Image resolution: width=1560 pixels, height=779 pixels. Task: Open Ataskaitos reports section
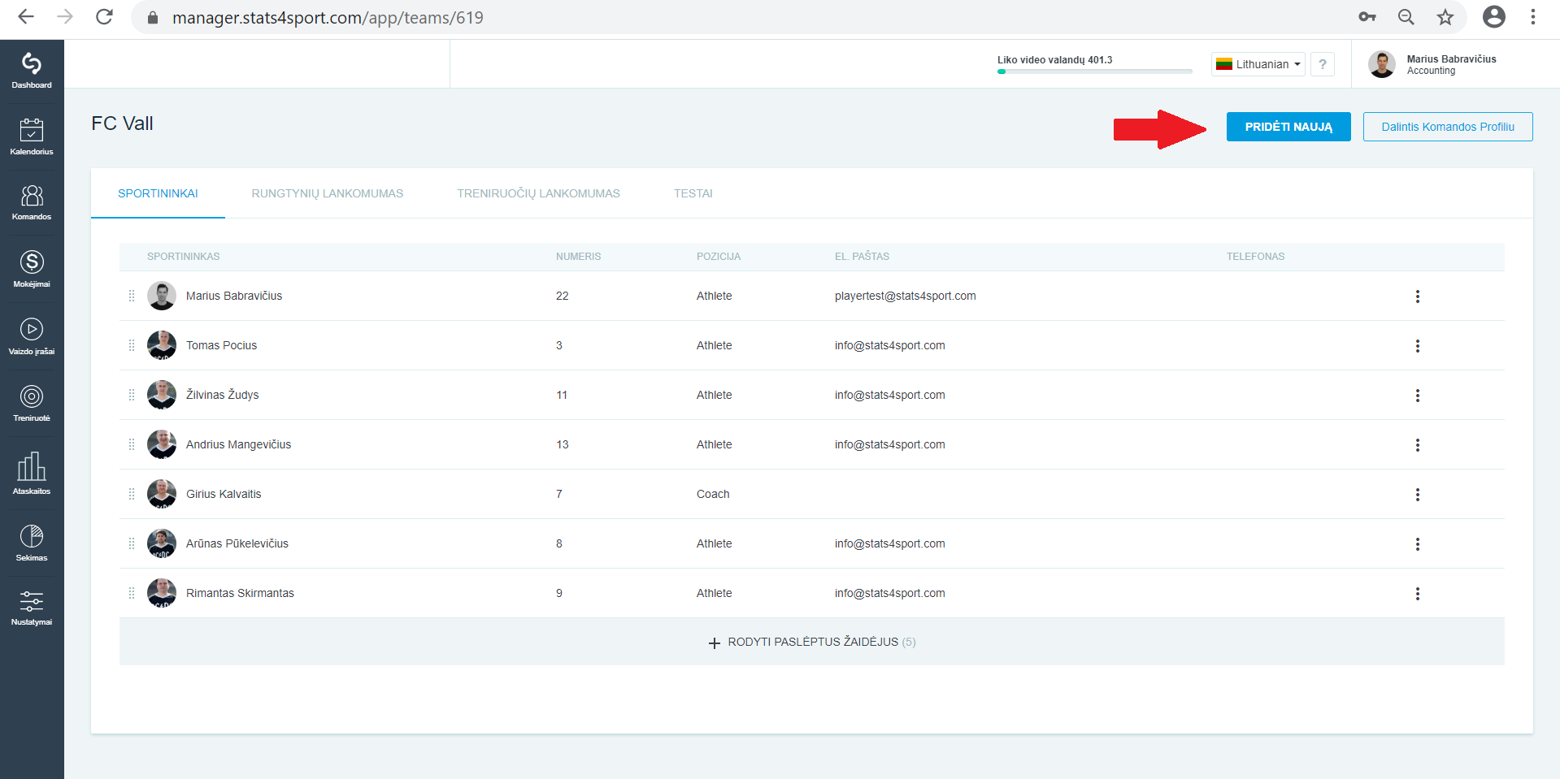tap(32, 474)
